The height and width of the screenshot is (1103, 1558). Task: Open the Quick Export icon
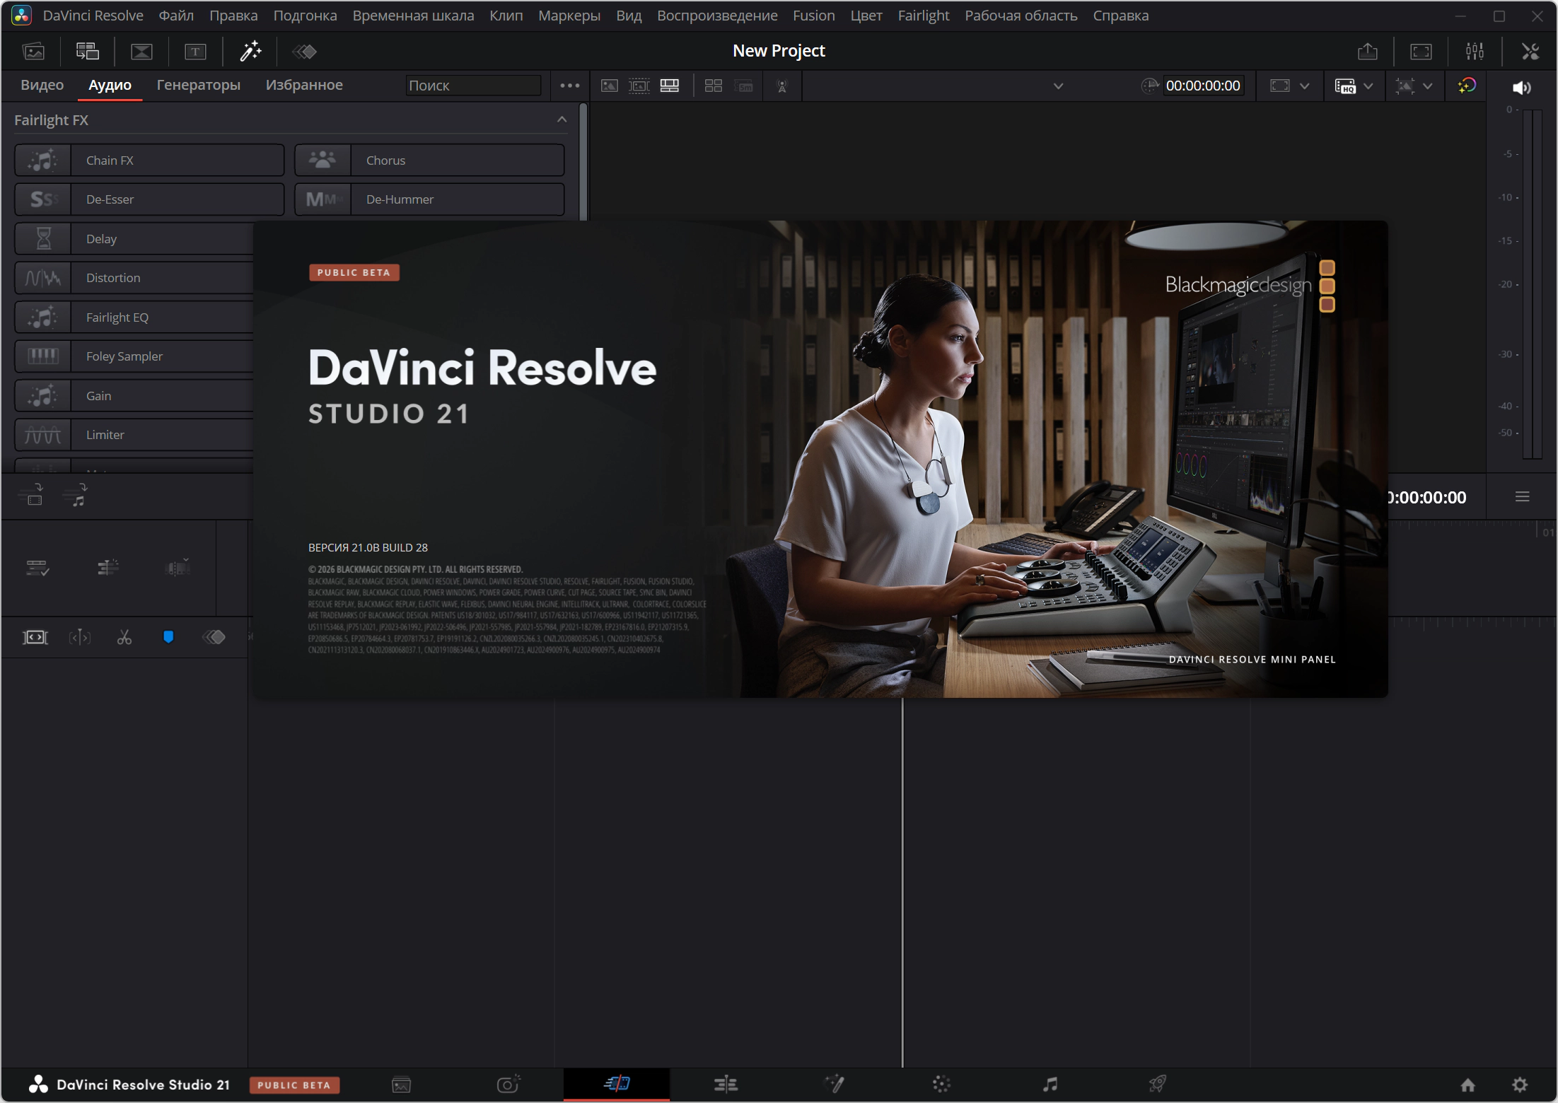pyautogui.click(x=1368, y=52)
